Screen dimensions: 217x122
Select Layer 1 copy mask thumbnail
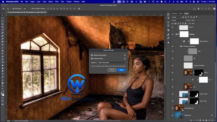pos(194,101)
